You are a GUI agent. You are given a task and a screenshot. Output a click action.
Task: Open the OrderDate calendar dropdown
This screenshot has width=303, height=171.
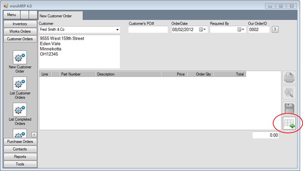click(x=202, y=30)
